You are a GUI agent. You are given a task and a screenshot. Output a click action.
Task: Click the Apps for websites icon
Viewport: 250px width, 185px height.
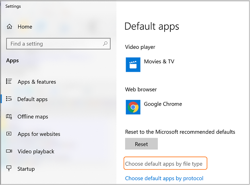point(9,134)
